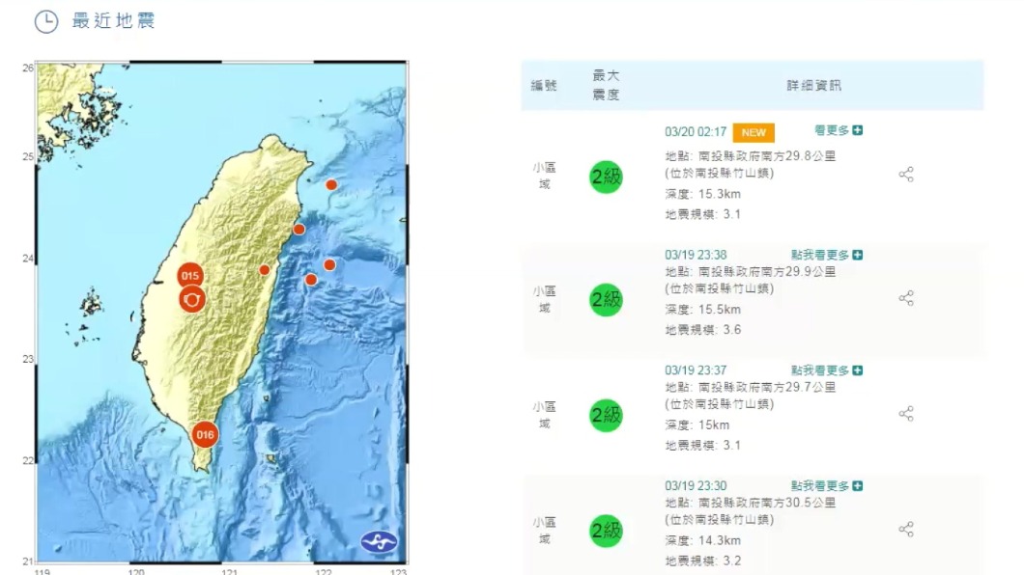Click the red dot on Taiwan's east coast near latitude 24.3

coord(299,230)
